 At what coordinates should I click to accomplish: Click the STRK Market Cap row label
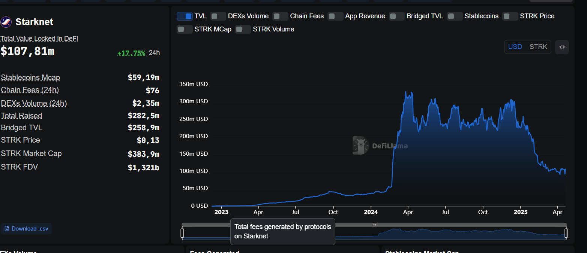pos(31,153)
